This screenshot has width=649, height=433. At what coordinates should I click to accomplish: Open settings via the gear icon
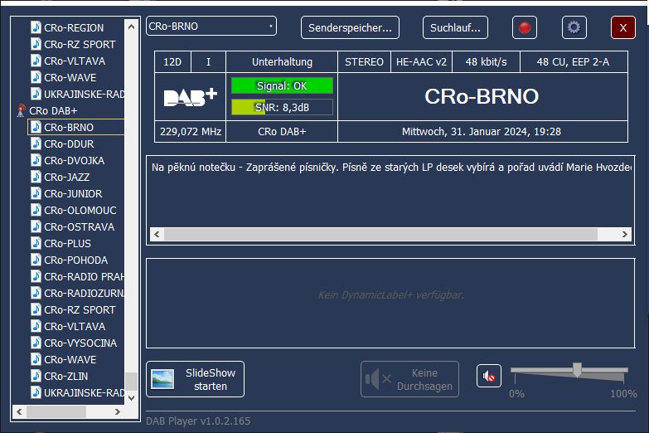[x=574, y=27]
